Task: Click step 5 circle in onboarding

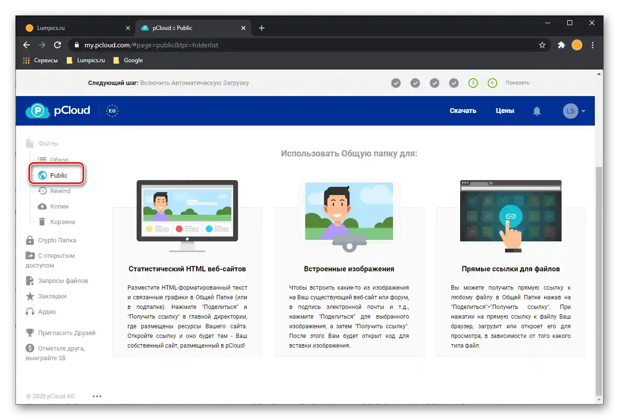Action: 473,83
